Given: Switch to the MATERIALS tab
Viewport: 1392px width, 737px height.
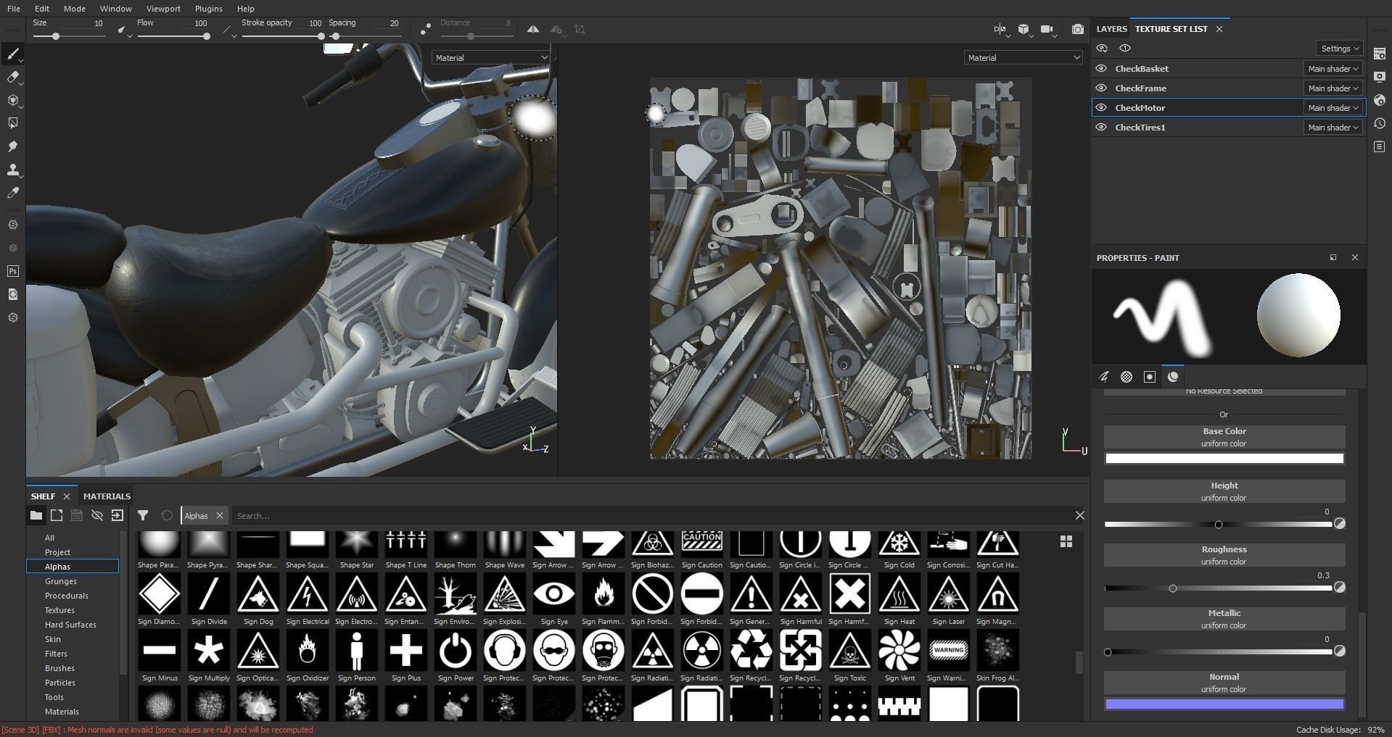Looking at the screenshot, I should point(107,496).
